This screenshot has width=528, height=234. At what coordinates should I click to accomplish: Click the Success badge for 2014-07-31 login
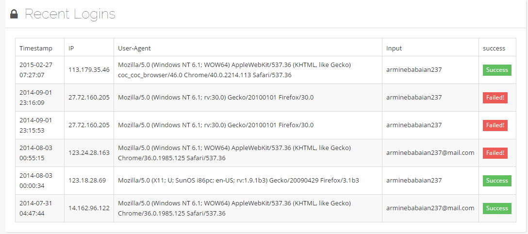pos(497,208)
